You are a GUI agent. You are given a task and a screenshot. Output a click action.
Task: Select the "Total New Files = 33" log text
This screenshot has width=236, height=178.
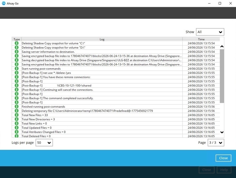point(35,115)
